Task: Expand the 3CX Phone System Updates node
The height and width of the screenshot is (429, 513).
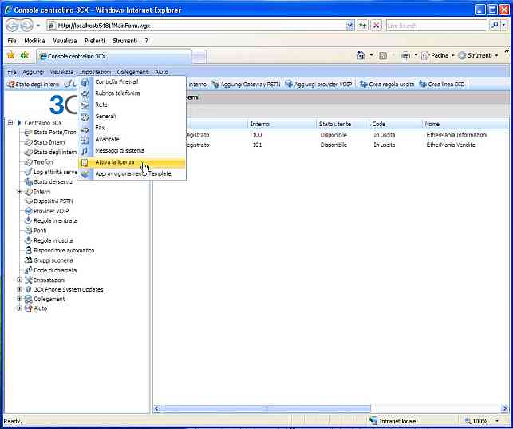Action: pyautogui.click(x=19, y=289)
